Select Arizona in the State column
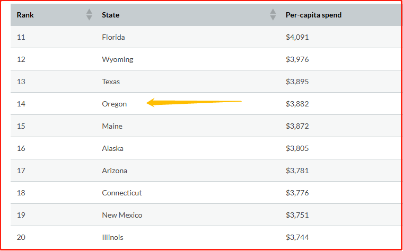The height and width of the screenshot is (251, 403). pyautogui.click(x=115, y=171)
